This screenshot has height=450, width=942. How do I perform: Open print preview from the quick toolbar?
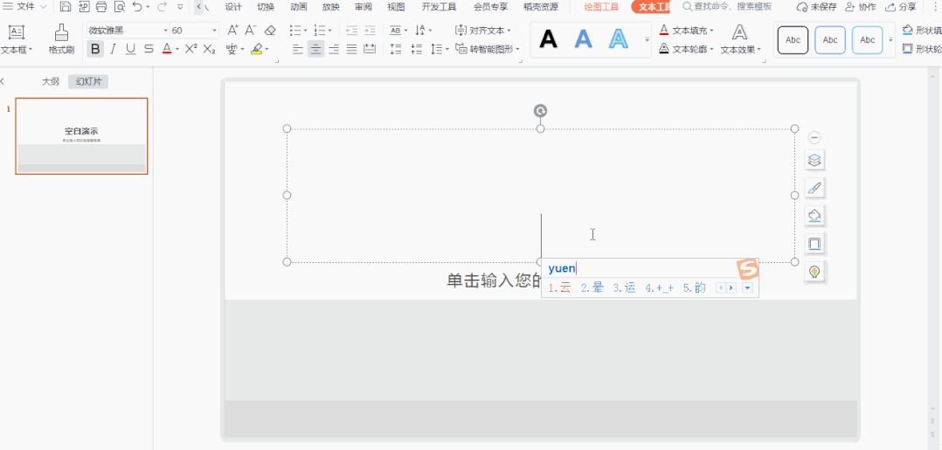119,7
